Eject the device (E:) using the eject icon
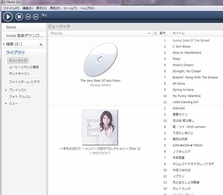The width and height of the screenshot is (223, 195). pos(41,44)
